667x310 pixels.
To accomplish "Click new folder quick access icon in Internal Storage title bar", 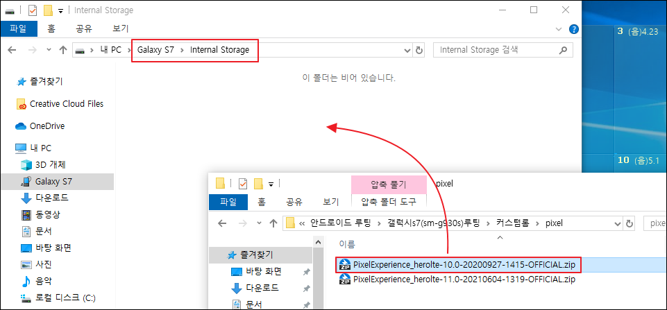I will [48, 10].
